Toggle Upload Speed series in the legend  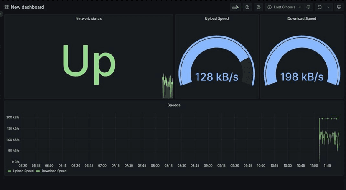click(x=22, y=171)
